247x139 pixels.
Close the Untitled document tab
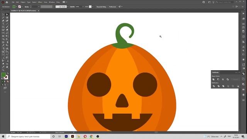tap(39, 10)
